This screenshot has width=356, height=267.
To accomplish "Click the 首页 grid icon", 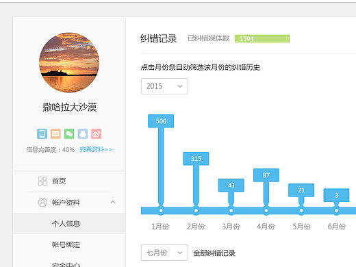I will pos(42,181).
